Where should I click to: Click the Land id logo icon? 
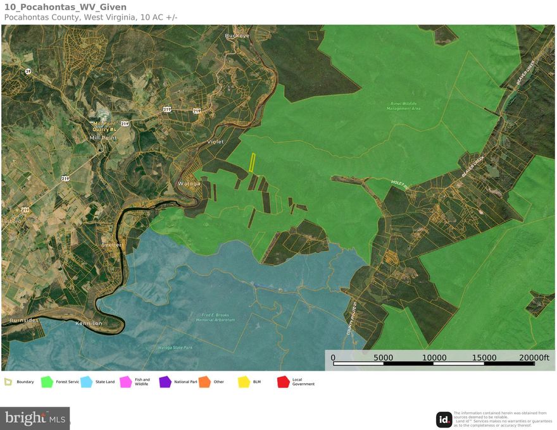point(444,419)
